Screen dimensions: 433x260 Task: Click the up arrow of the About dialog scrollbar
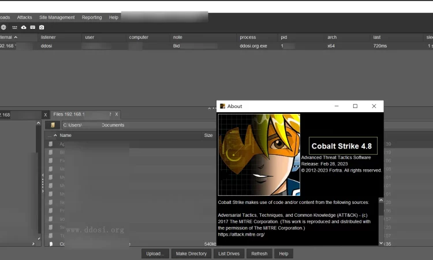click(381, 200)
